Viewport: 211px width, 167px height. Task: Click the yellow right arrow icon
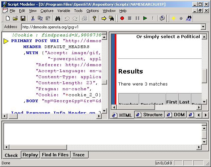(x=104, y=18)
